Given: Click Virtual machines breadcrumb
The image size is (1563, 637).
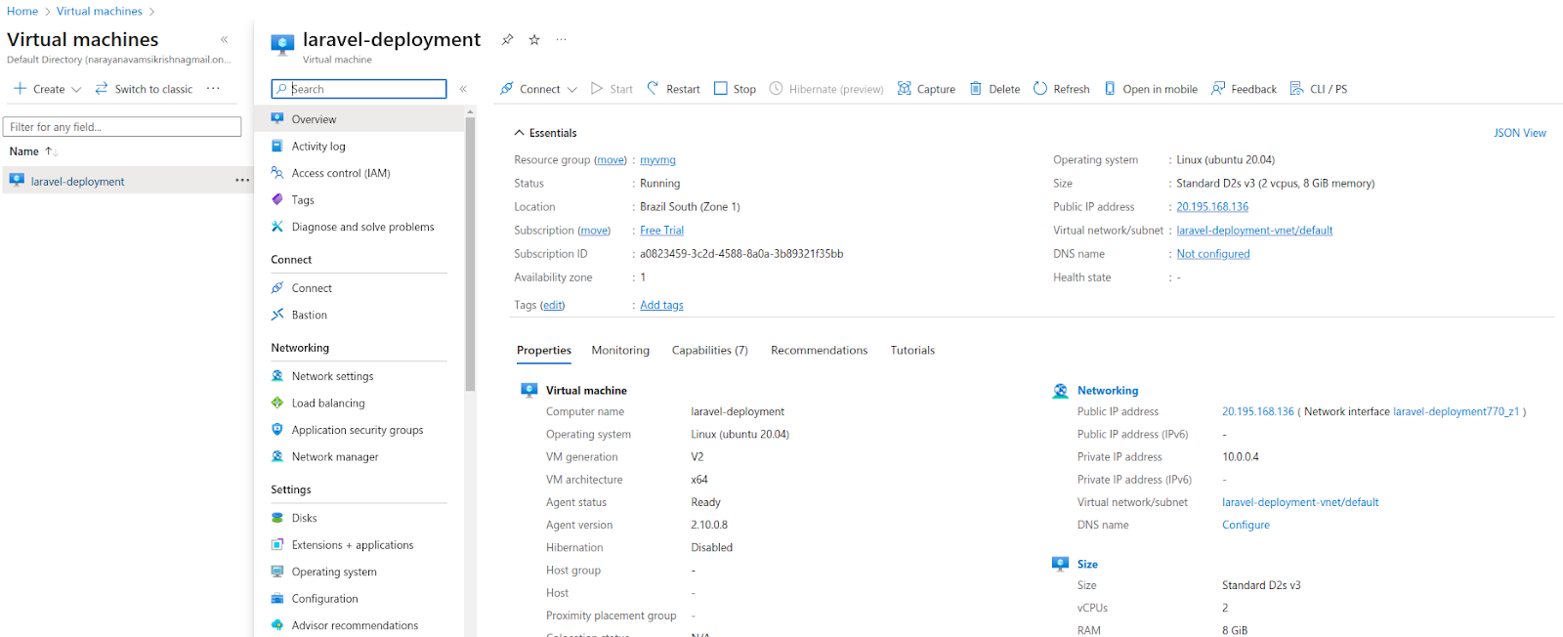Looking at the screenshot, I should (100, 12).
